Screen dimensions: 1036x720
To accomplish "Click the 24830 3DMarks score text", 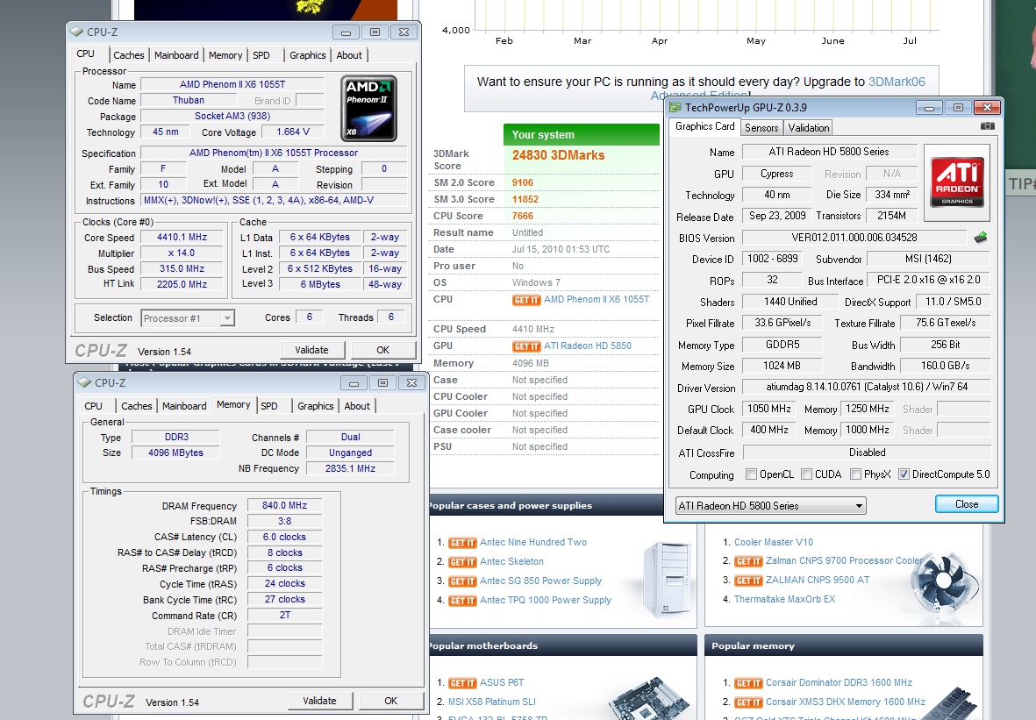I will [x=558, y=155].
